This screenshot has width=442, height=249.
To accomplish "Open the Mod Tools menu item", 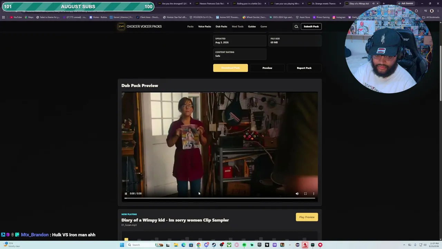I will (x=238, y=27).
